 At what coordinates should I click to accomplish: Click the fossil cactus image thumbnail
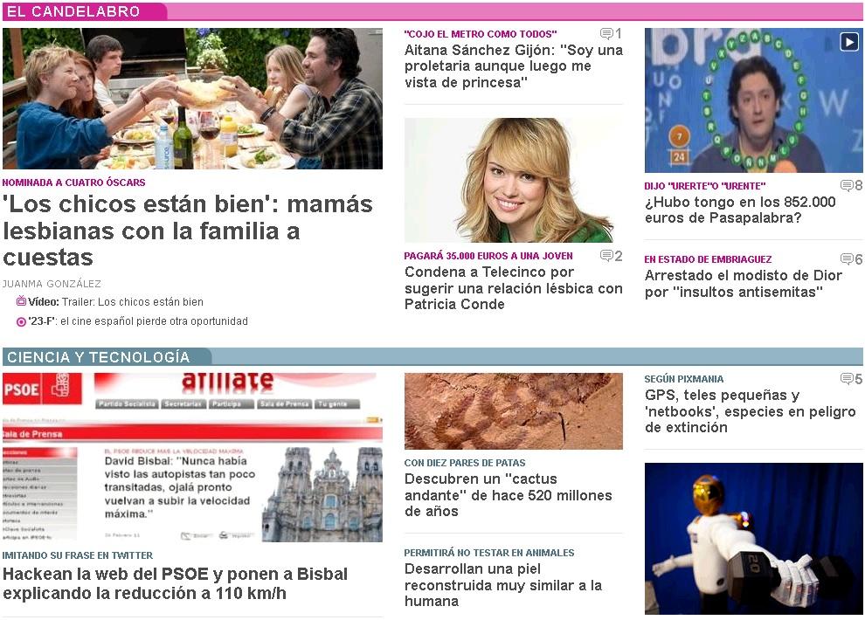coord(514,411)
